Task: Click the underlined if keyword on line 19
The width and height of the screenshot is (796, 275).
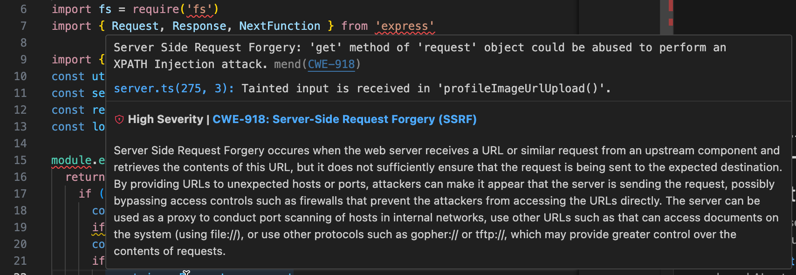Action: pos(98,227)
